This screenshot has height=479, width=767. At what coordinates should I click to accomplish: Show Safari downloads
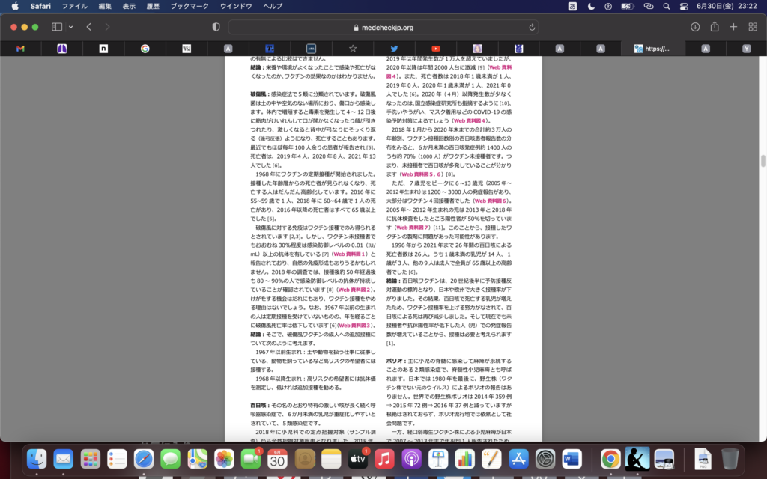click(695, 27)
